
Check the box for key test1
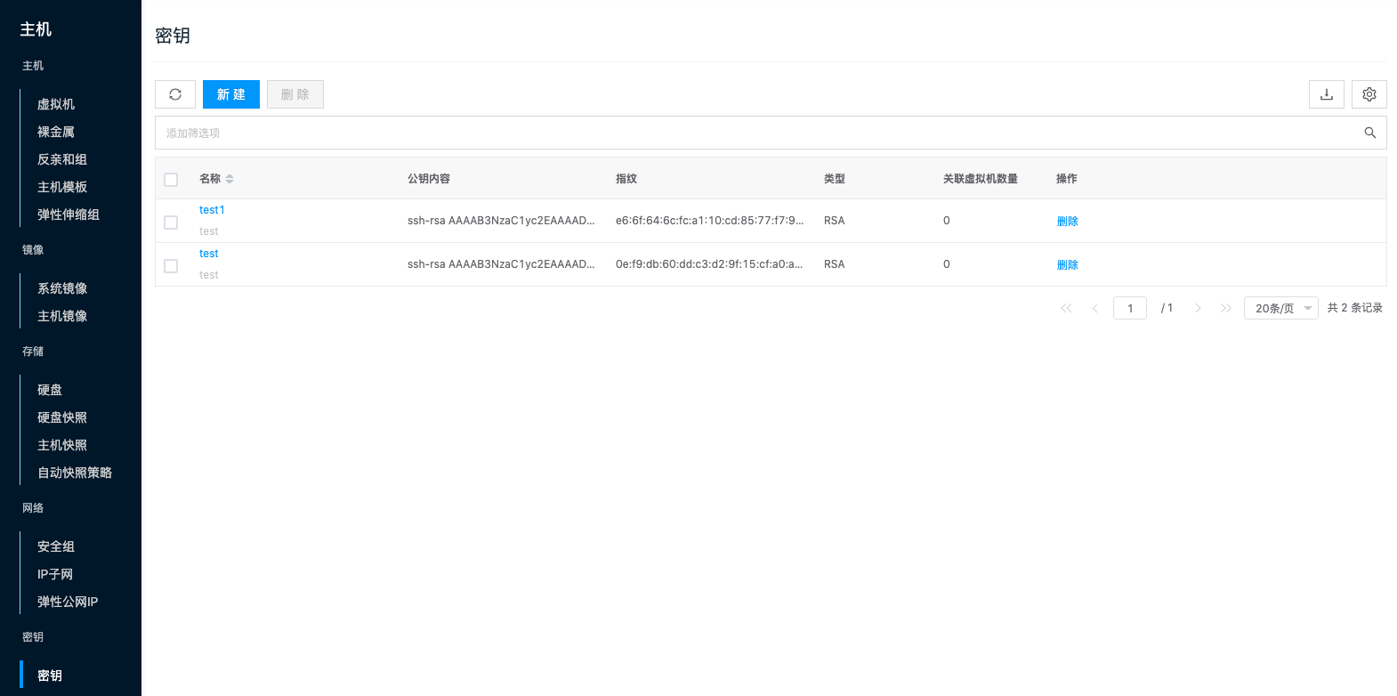click(x=171, y=222)
